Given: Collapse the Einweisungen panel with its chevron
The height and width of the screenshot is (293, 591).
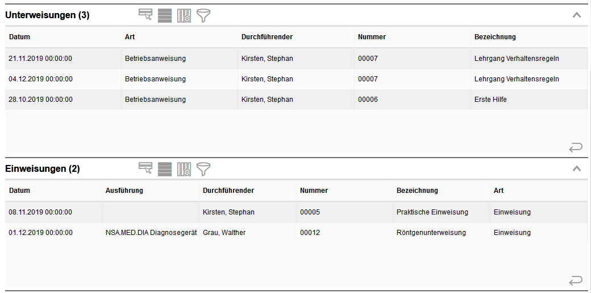Looking at the screenshot, I should coord(577,168).
